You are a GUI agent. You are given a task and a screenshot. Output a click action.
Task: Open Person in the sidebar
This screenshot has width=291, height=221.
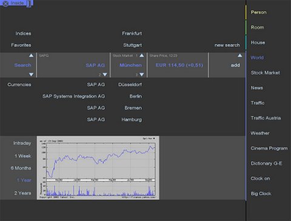point(259,12)
